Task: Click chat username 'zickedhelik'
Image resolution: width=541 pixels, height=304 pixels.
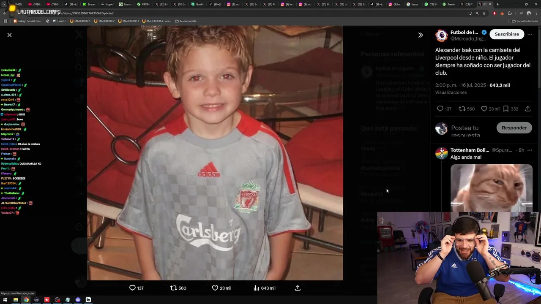Action: 8,70
